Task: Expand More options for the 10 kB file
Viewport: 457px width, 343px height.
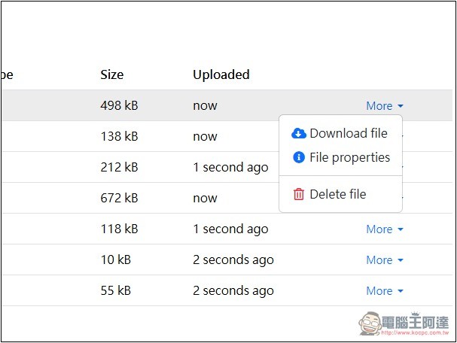Action: pos(385,260)
